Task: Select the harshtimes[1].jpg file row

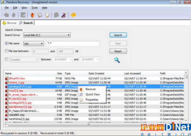Action: 94,119
